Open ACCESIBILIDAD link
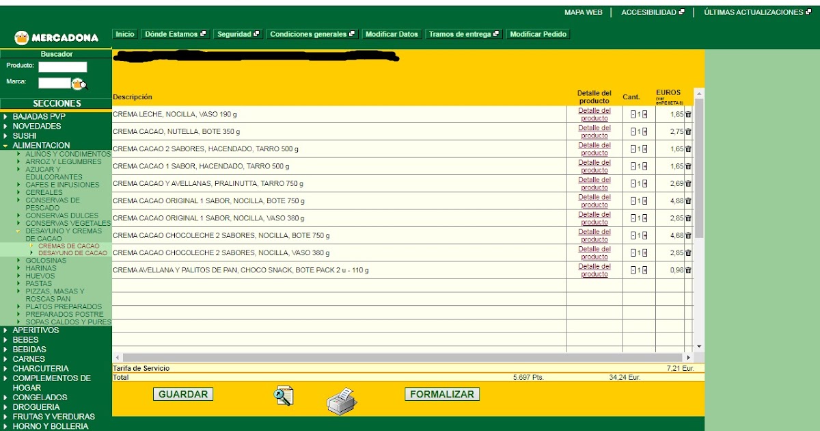 [x=653, y=12]
